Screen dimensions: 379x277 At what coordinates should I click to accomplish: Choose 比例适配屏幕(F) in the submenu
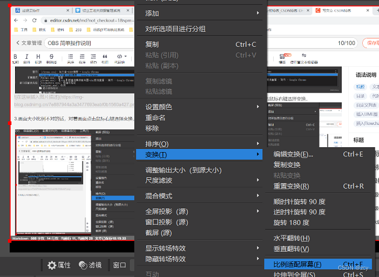[x=318, y=264]
